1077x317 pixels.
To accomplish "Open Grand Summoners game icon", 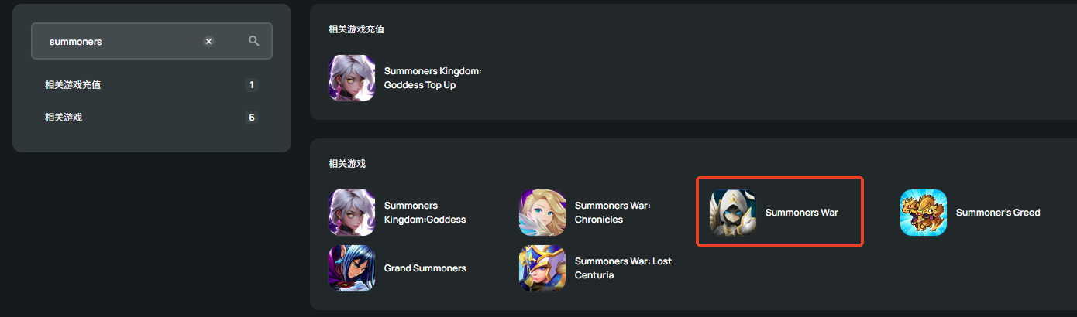I will [x=352, y=268].
